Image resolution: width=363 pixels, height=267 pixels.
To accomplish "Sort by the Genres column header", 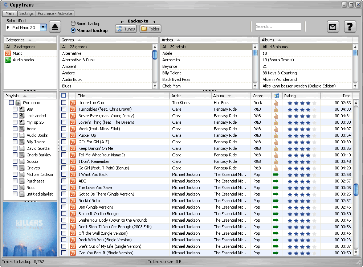I will (x=106, y=40).
